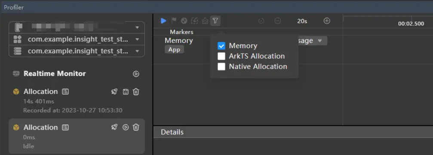Click the cube icon of Idle Allocation
The image size is (433, 155).
(16, 128)
